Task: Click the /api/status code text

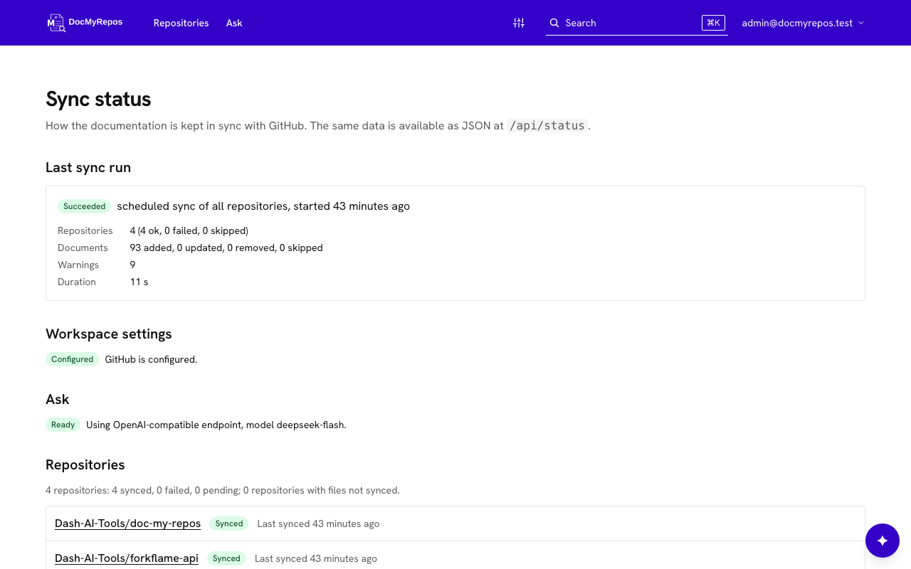Action: click(x=547, y=126)
